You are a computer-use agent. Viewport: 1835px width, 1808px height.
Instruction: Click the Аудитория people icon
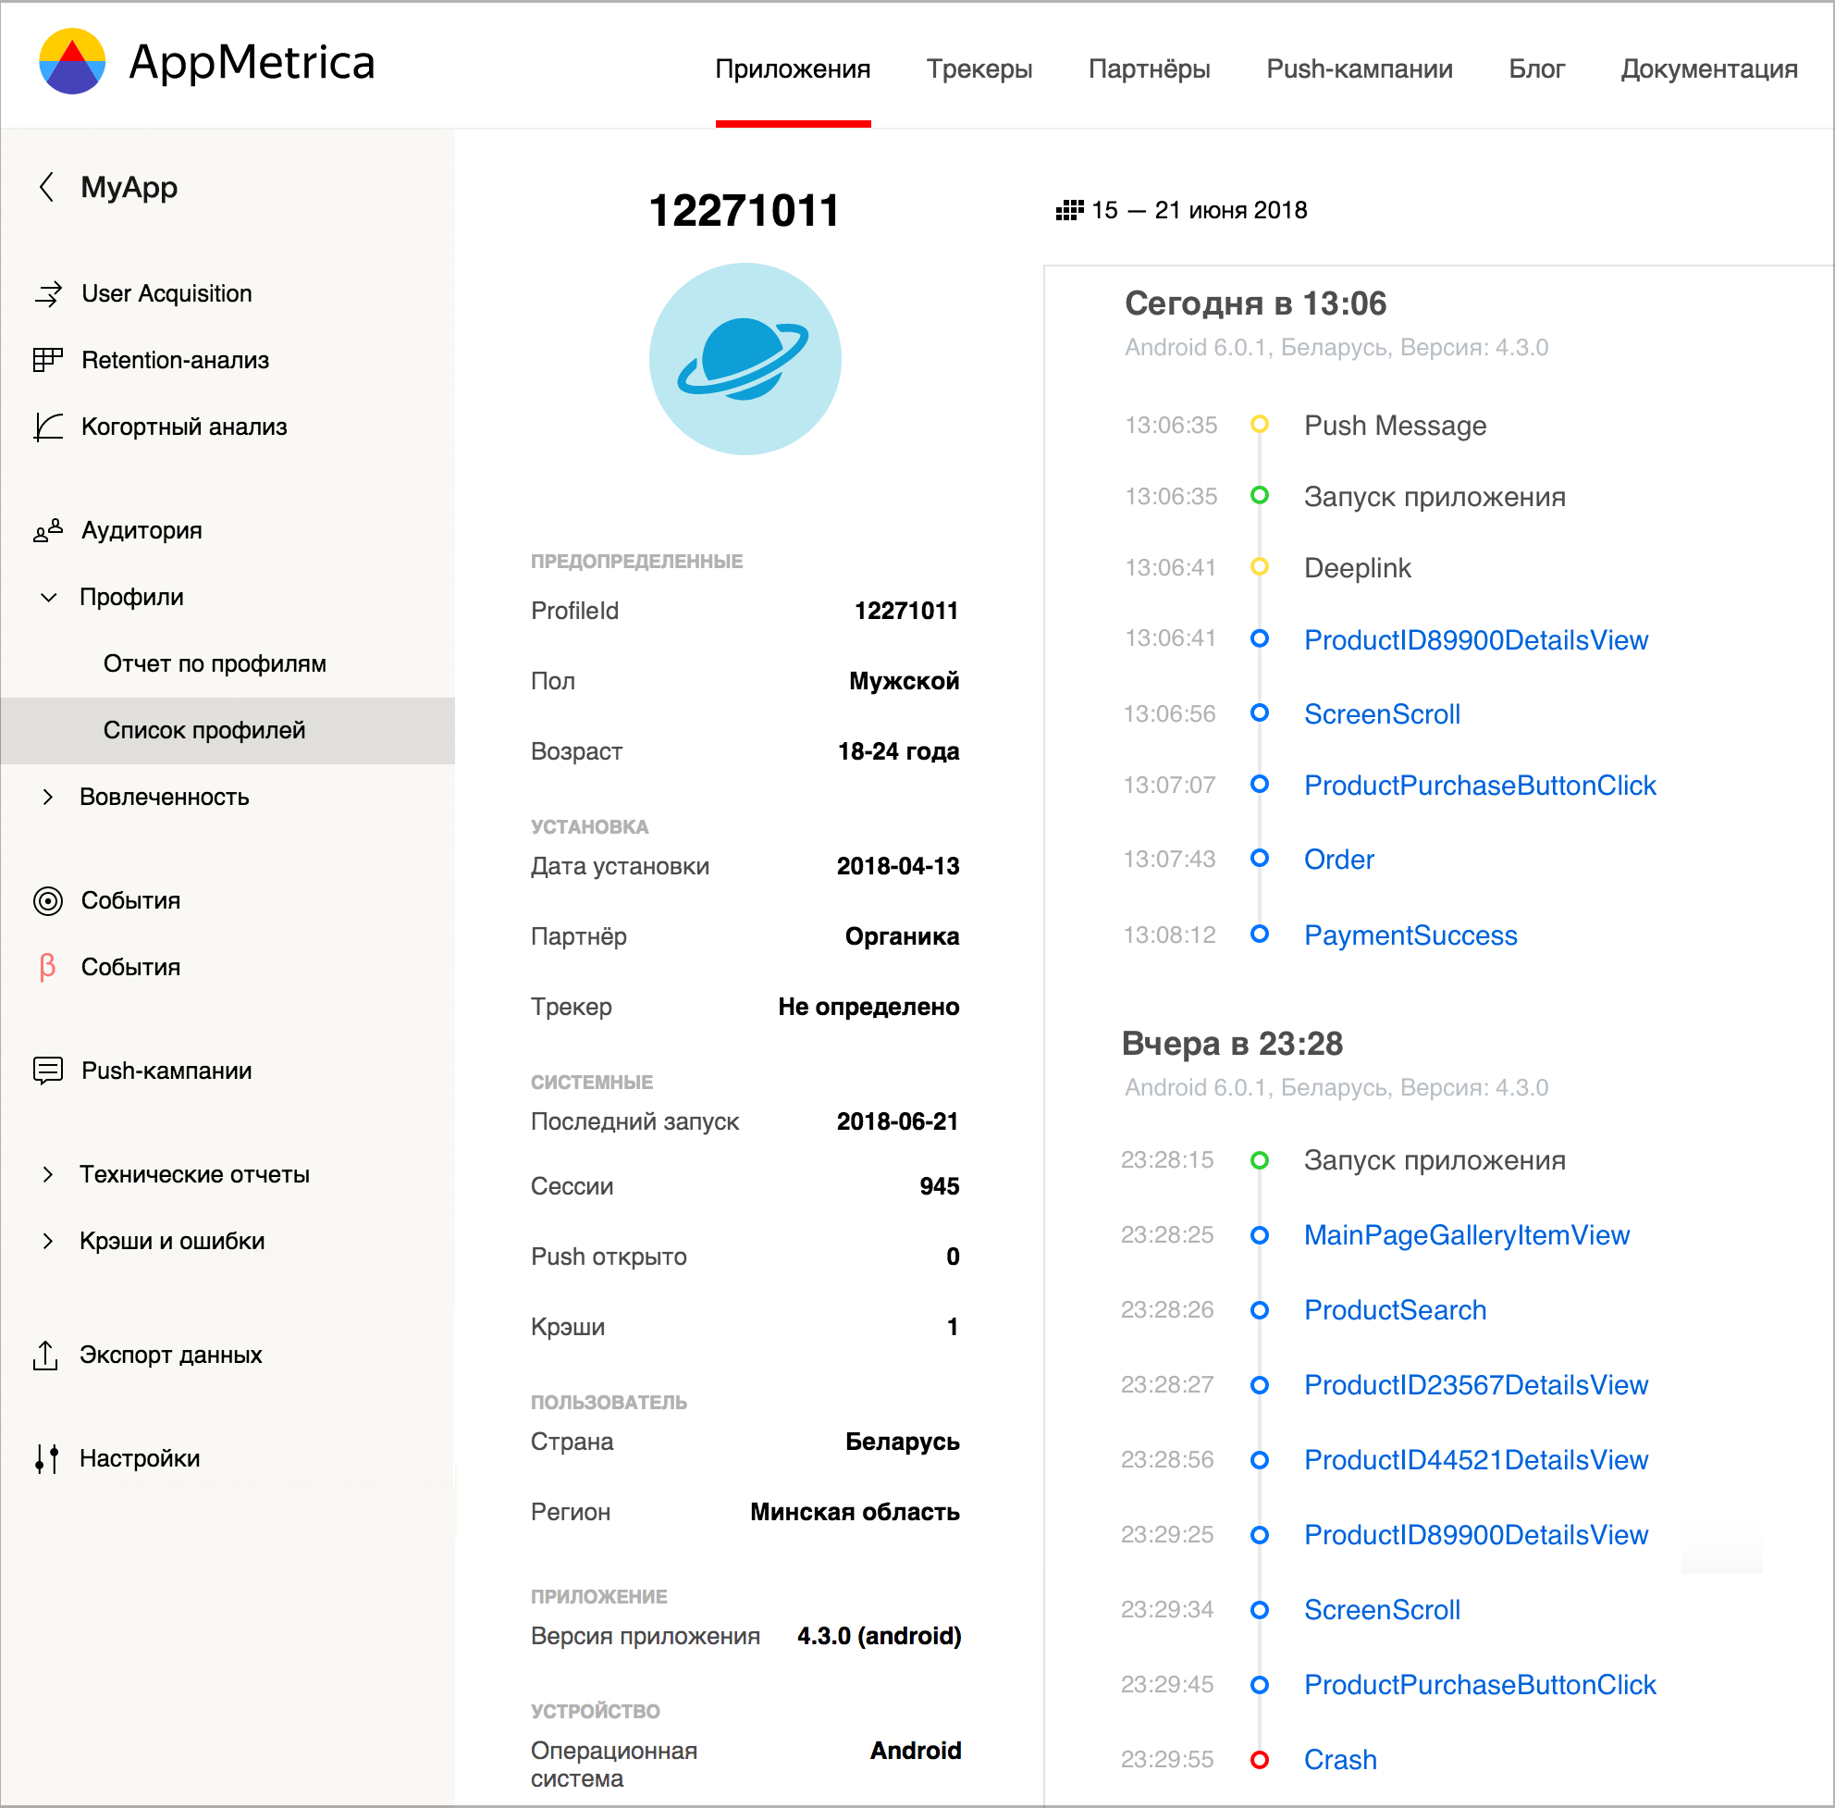coord(47,530)
